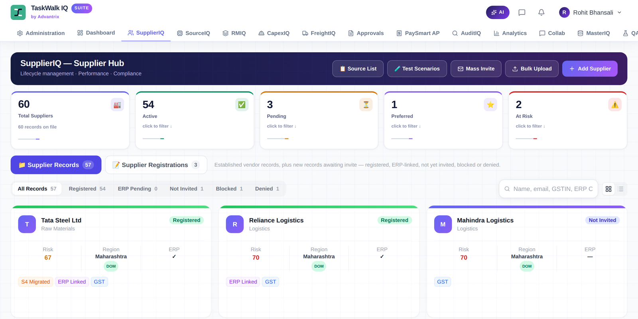The height and width of the screenshot is (319, 638).
Task: Filter suppliers by Pending card
Action: pos(319,120)
